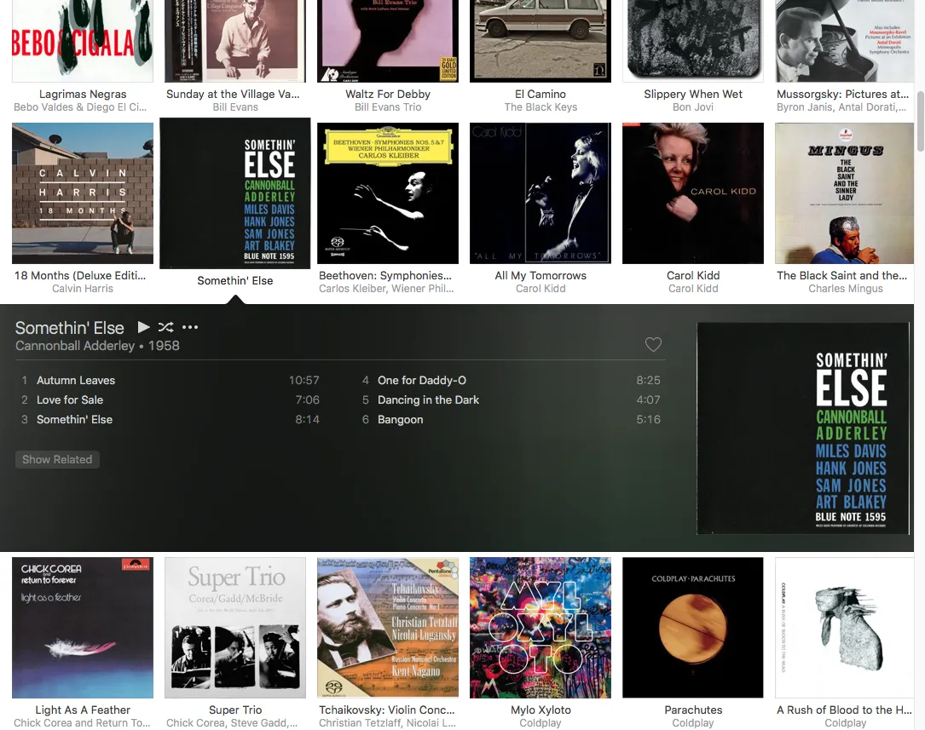The width and height of the screenshot is (925, 730).
Task: Click the Bill Evans artist label
Action: tap(235, 107)
